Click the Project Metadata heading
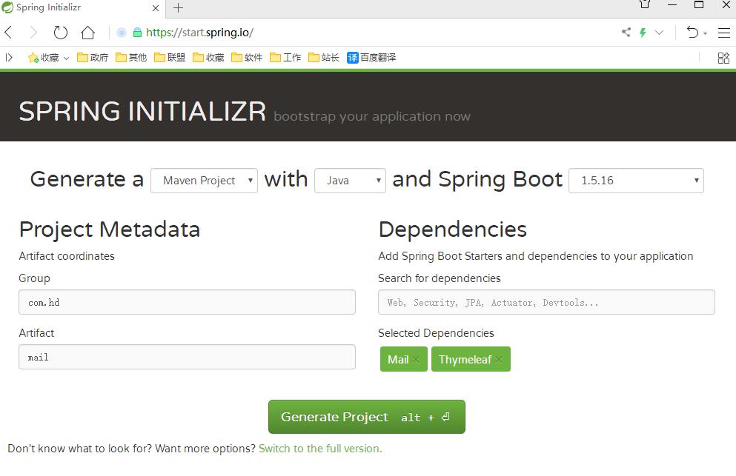Viewport: 736px width, 476px height. coord(110,229)
